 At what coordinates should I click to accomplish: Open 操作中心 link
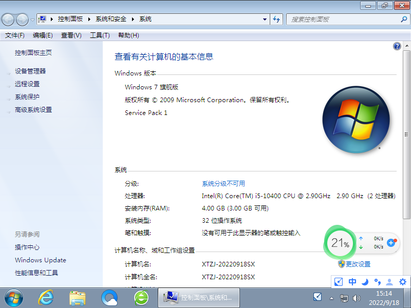point(27,247)
